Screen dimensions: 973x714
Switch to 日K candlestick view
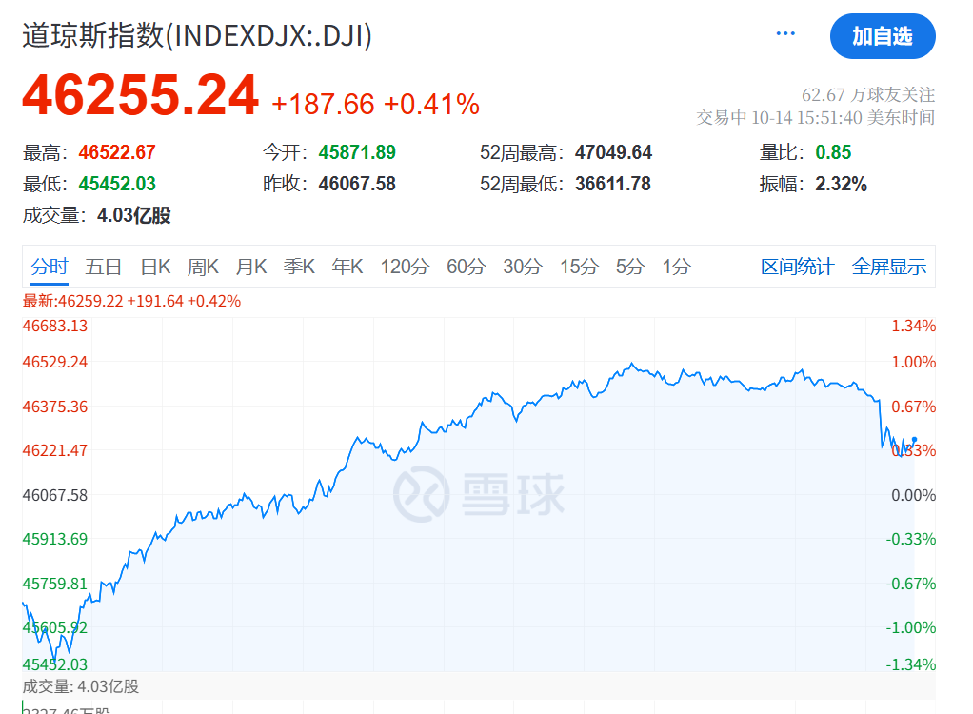coord(155,267)
